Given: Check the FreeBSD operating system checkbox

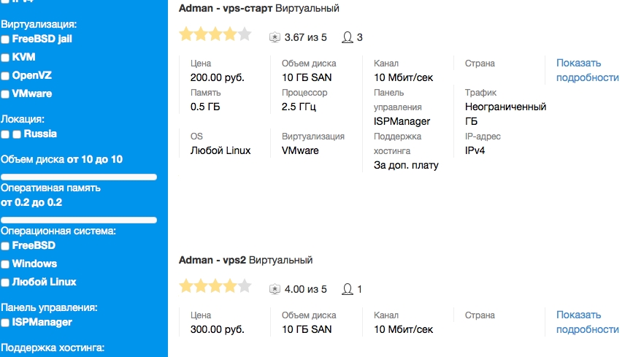Looking at the screenshot, I should (6, 246).
